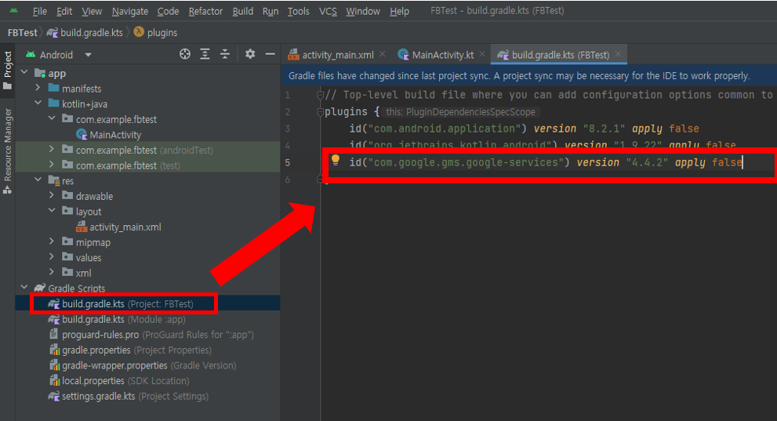Click the Android Studio logo icon
Image resolution: width=777 pixels, height=421 pixels.
14,10
